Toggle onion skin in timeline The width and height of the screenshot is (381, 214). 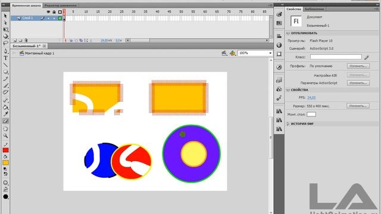[x=71, y=40]
